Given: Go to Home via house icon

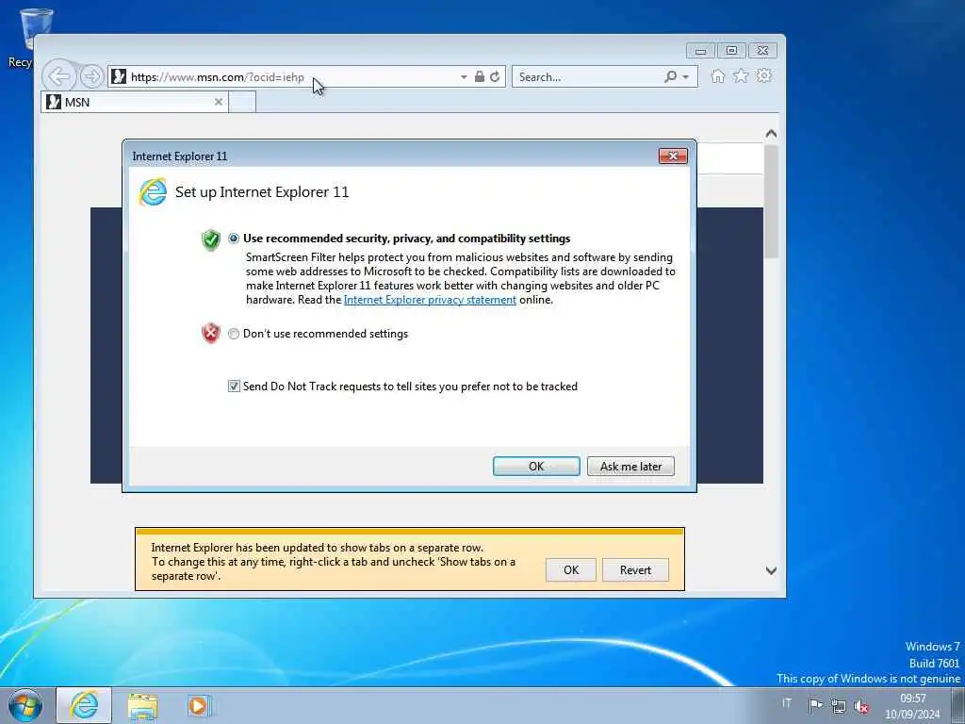Looking at the screenshot, I should coord(717,75).
